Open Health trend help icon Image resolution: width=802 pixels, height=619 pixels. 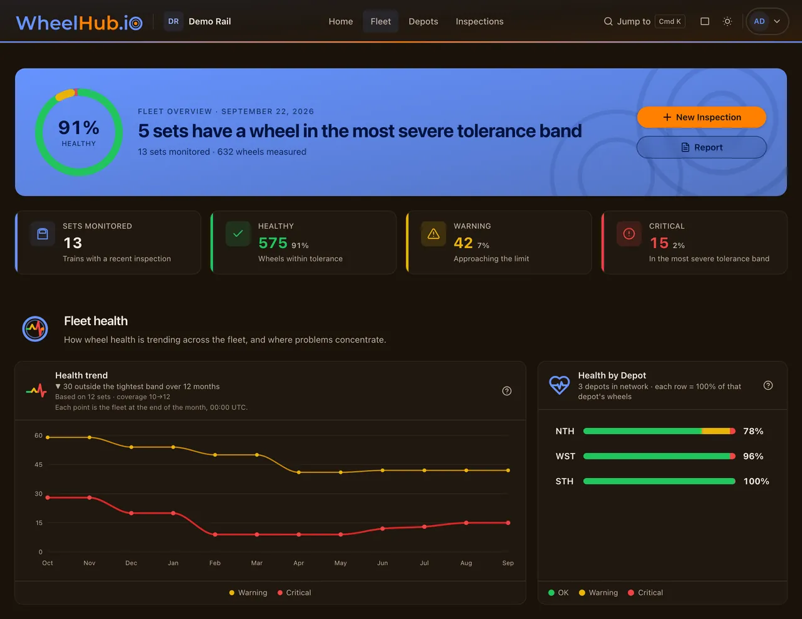click(507, 391)
